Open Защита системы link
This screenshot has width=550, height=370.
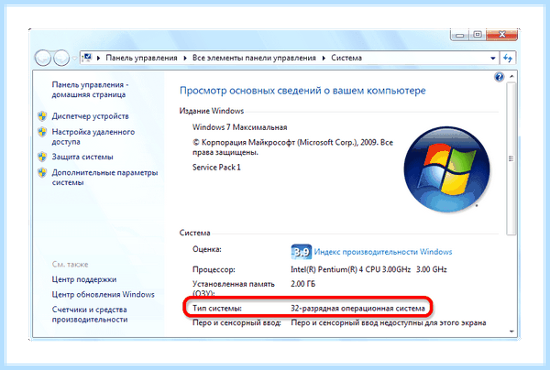click(82, 157)
